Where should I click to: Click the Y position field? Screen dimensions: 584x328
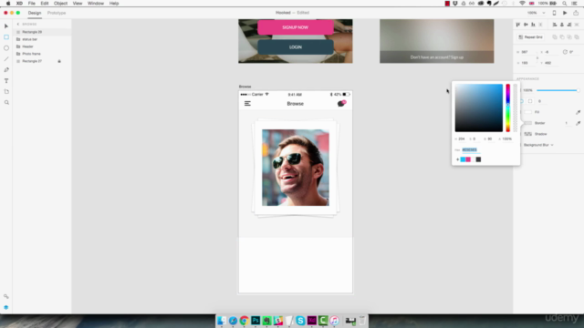(551, 63)
